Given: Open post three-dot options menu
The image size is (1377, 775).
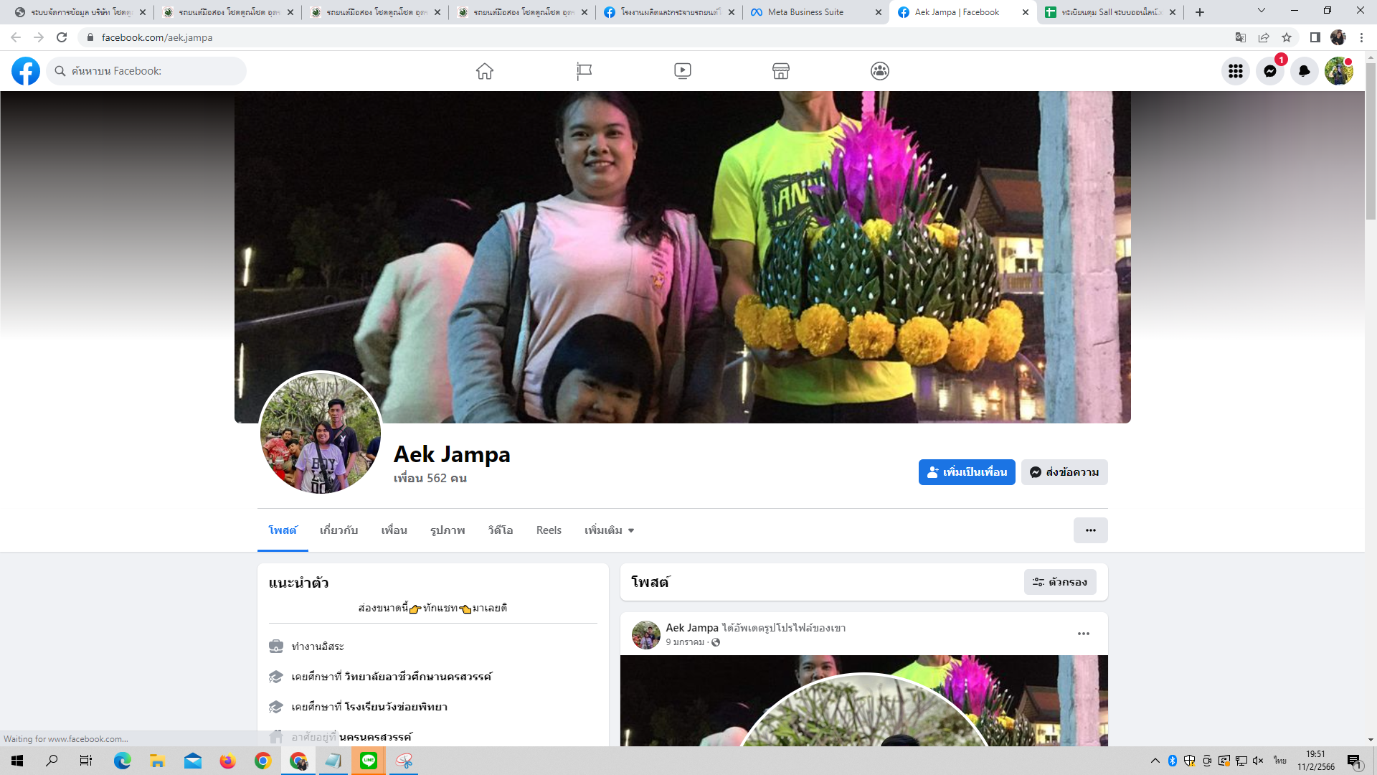Looking at the screenshot, I should click(1084, 634).
